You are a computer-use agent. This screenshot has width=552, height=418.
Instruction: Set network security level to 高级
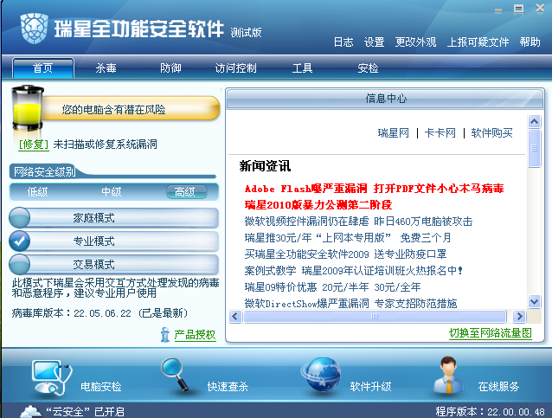coord(186,192)
